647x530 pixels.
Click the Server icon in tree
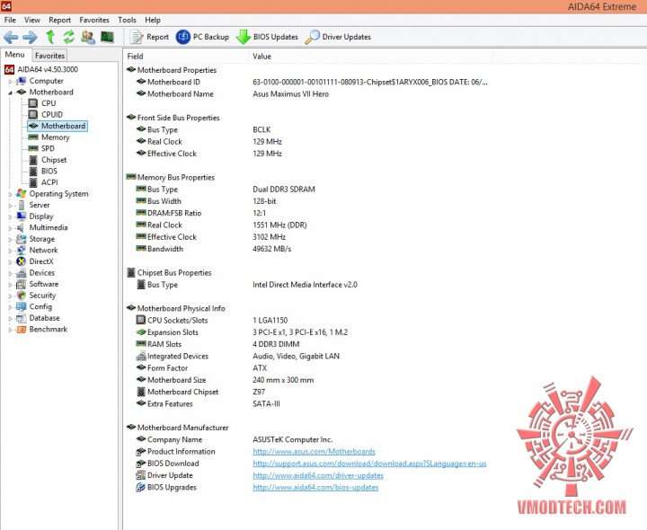21,205
